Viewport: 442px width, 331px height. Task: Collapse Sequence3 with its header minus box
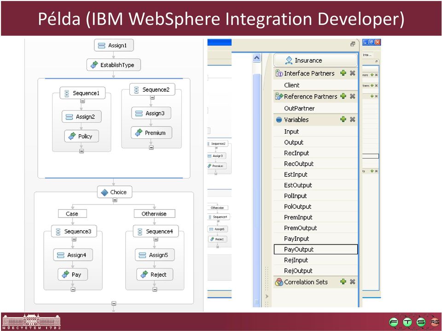click(x=74, y=240)
